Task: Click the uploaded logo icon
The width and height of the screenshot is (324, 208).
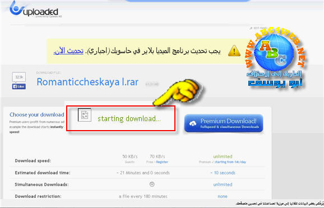Action: (x=16, y=8)
